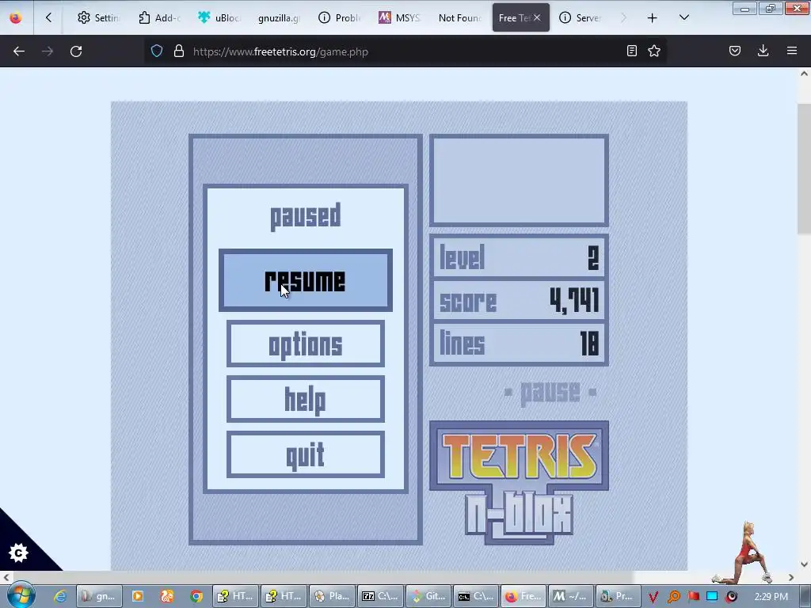This screenshot has width=811, height=608.
Task: Go forward with the navigation arrow
Action: 48,51
